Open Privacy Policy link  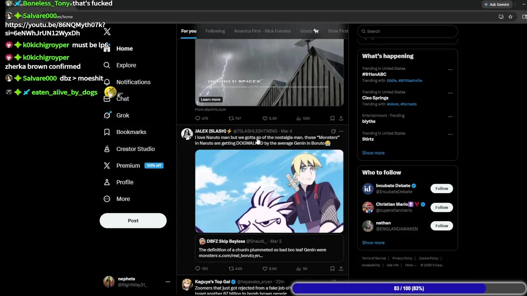pyautogui.click(x=402, y=258)
